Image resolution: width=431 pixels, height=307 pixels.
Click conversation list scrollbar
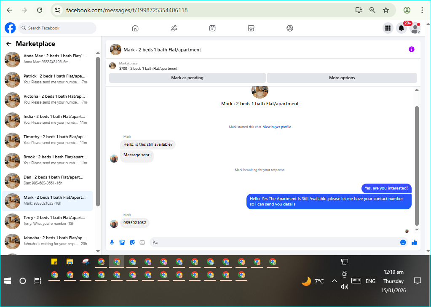click(x=98, y=131)
